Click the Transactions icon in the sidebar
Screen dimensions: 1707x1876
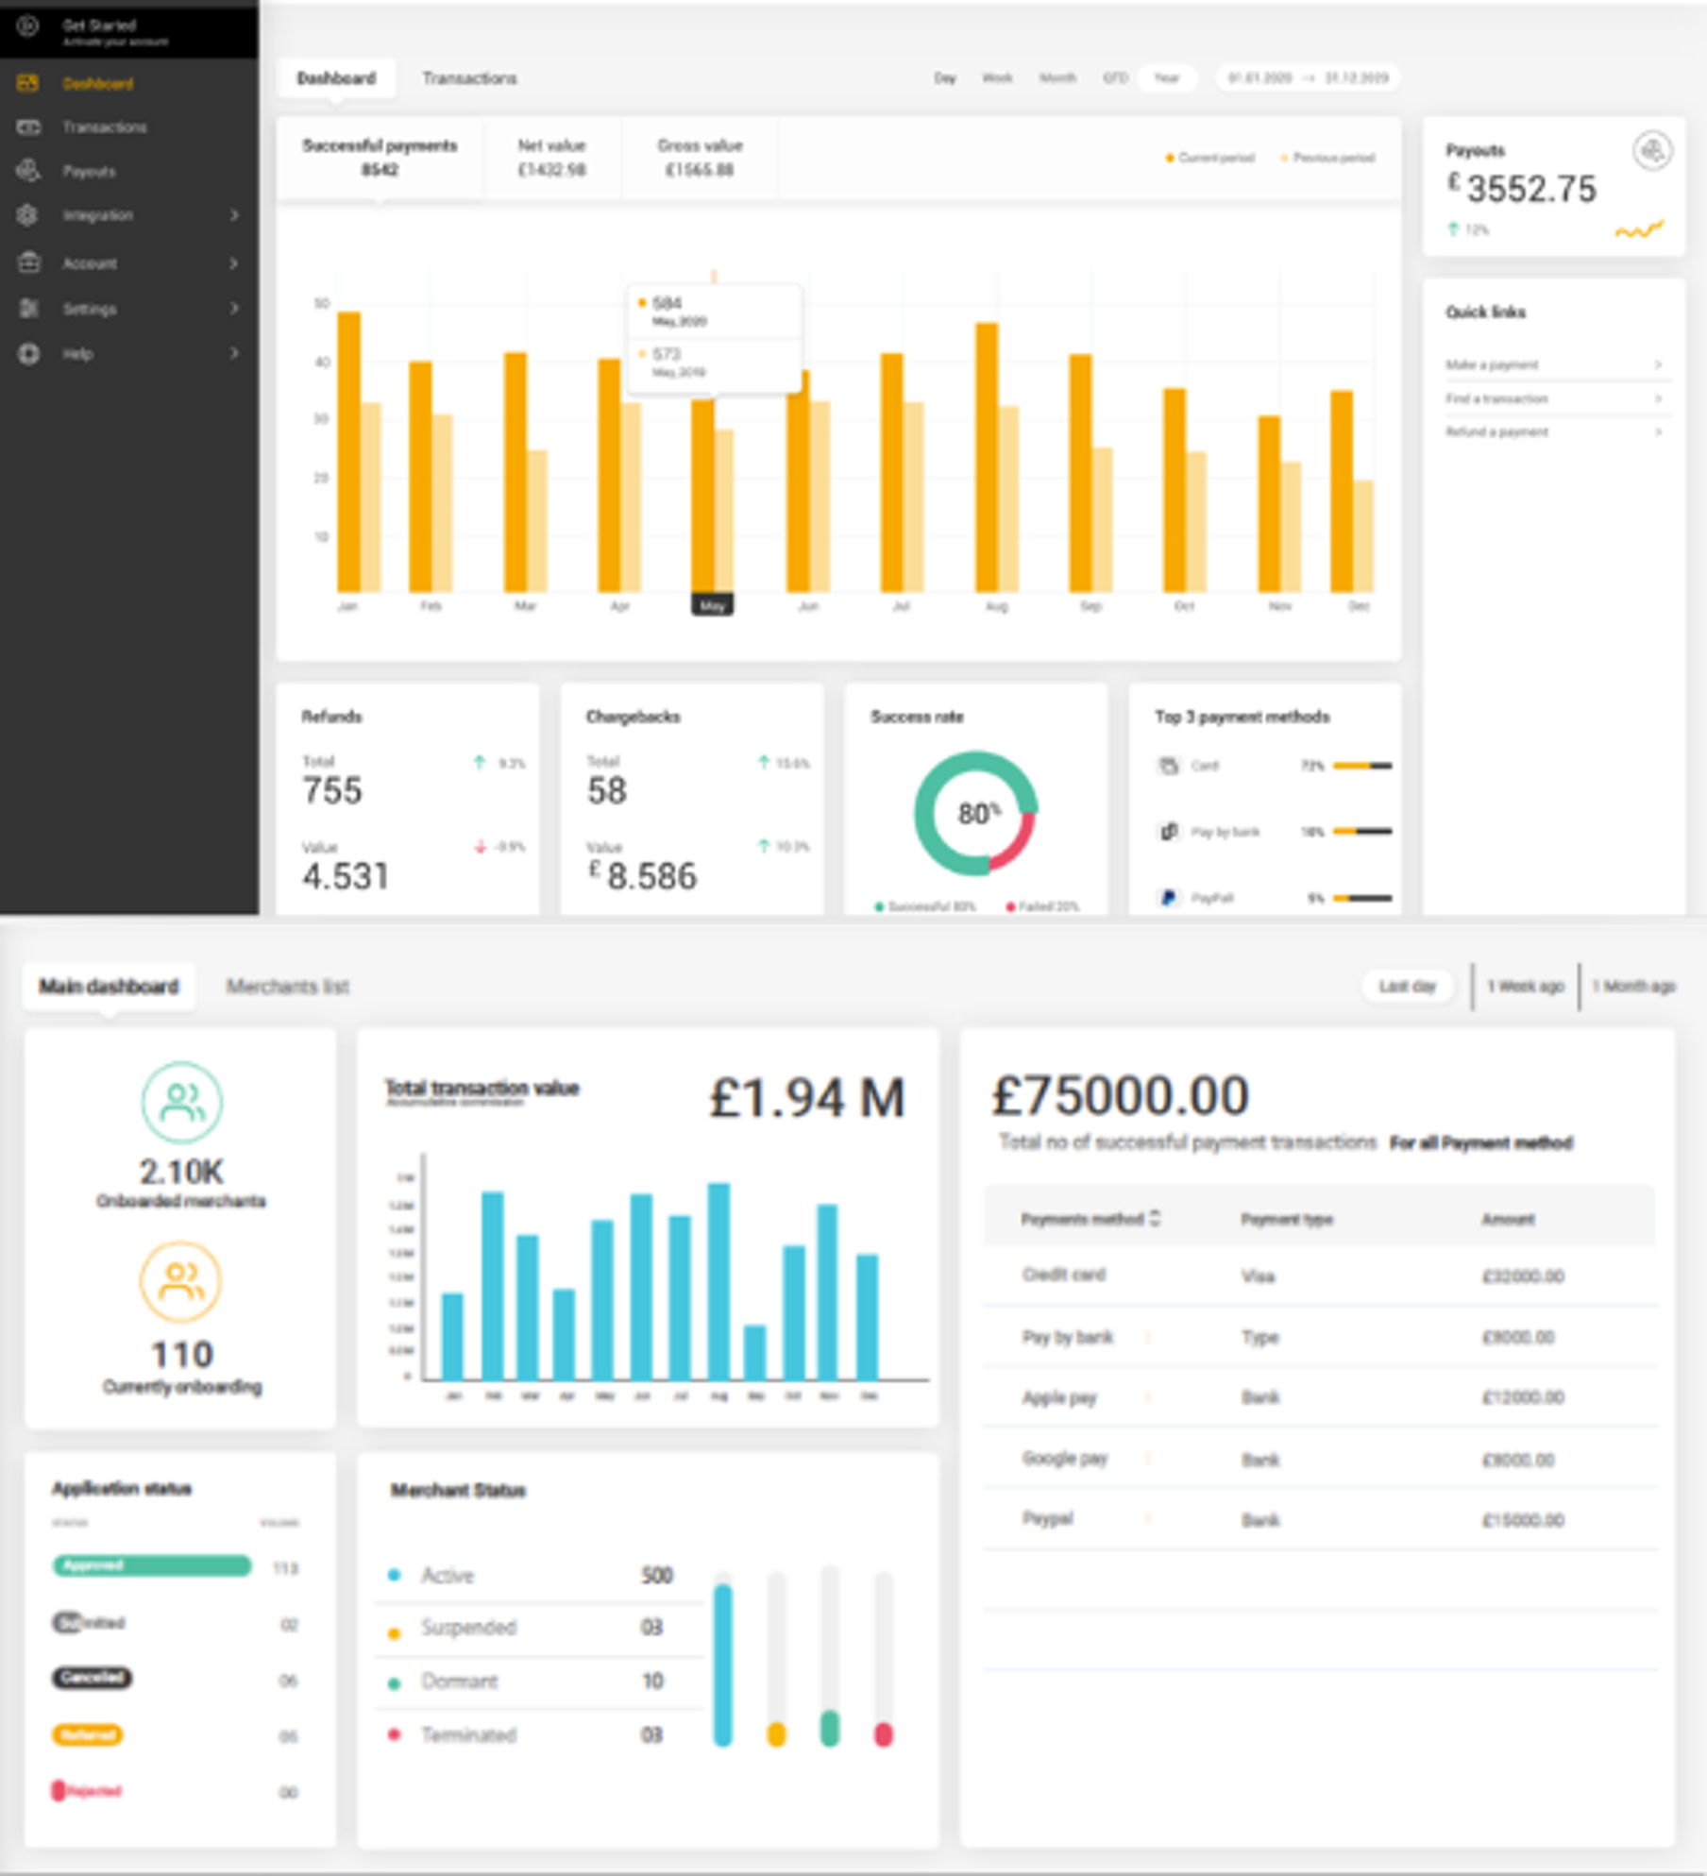tap(27, 127)
